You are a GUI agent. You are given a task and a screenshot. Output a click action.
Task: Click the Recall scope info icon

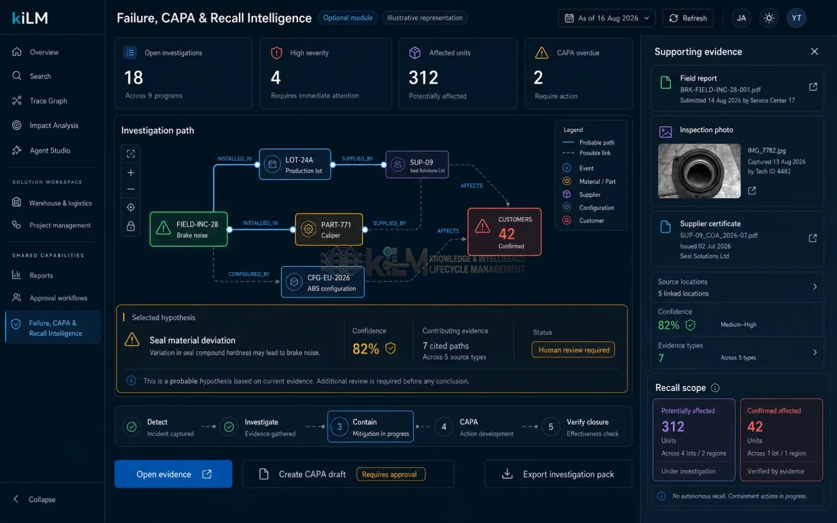point(715,388)
